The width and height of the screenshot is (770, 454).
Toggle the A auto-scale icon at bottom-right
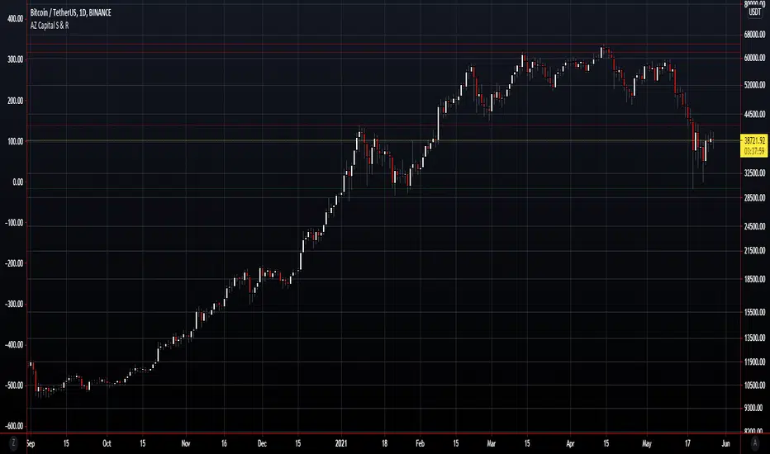click(x=755, y=442)
